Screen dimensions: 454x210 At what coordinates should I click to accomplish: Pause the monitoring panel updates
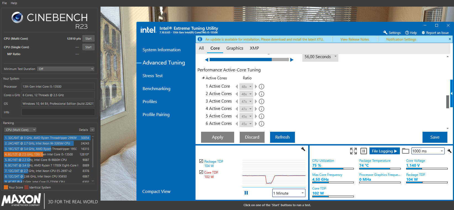point(364,151)
